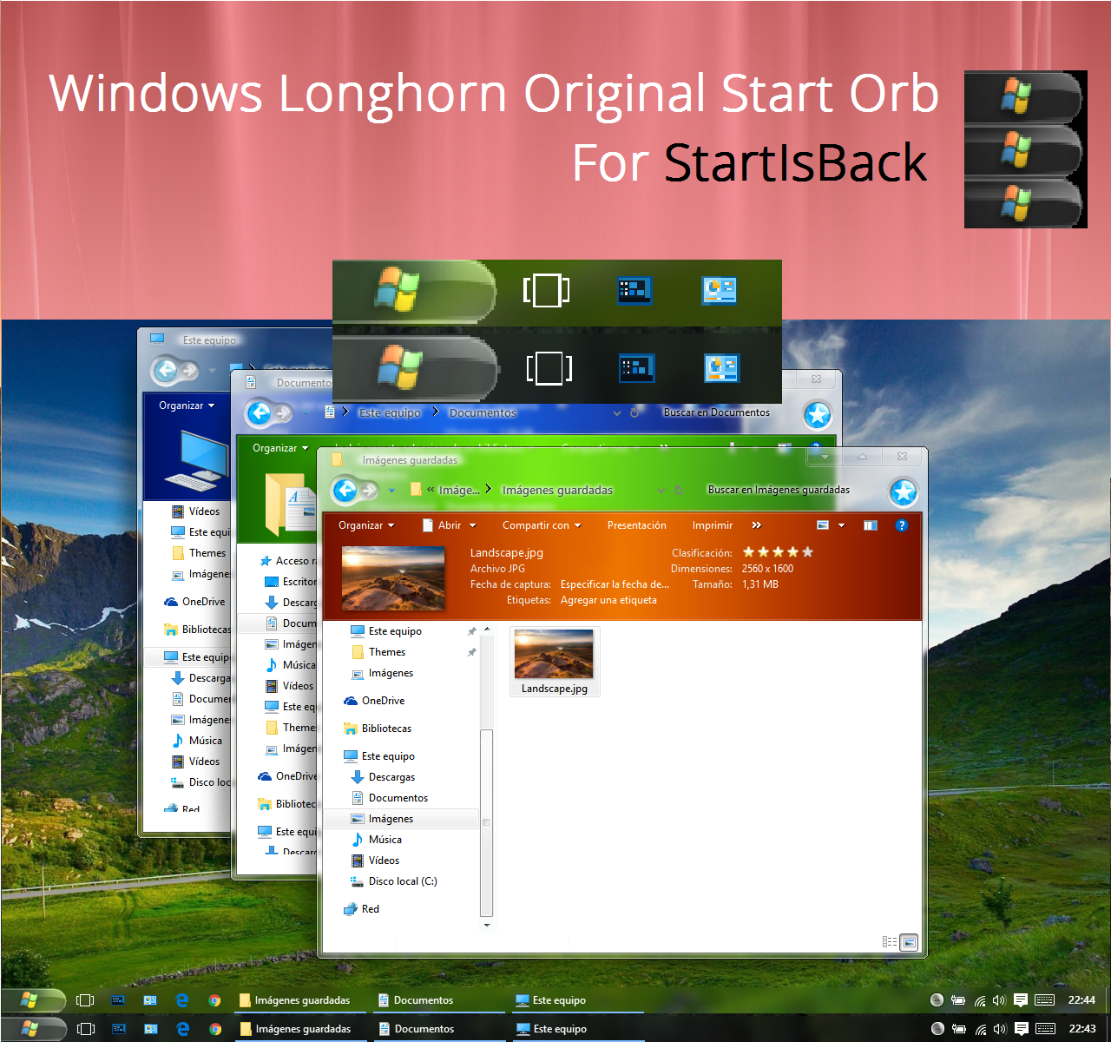Launch Chrome from 22:44 taskbar
The image size is (1111, 1042).
click(214, 1000)
